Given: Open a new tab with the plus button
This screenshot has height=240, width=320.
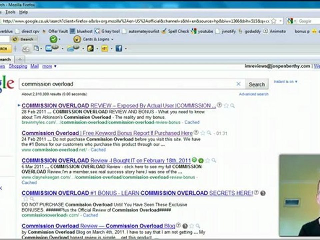Looking at the screenshot, I should click(x=20, y=59).
